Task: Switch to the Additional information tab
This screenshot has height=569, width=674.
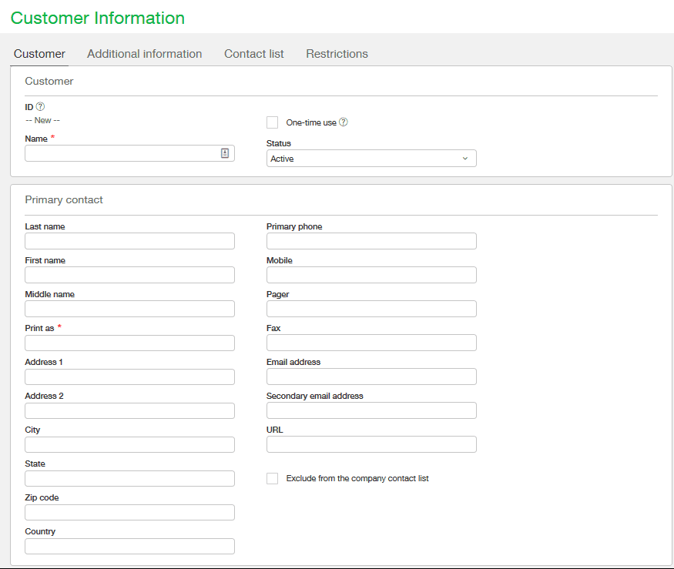Action: [144, 54]
